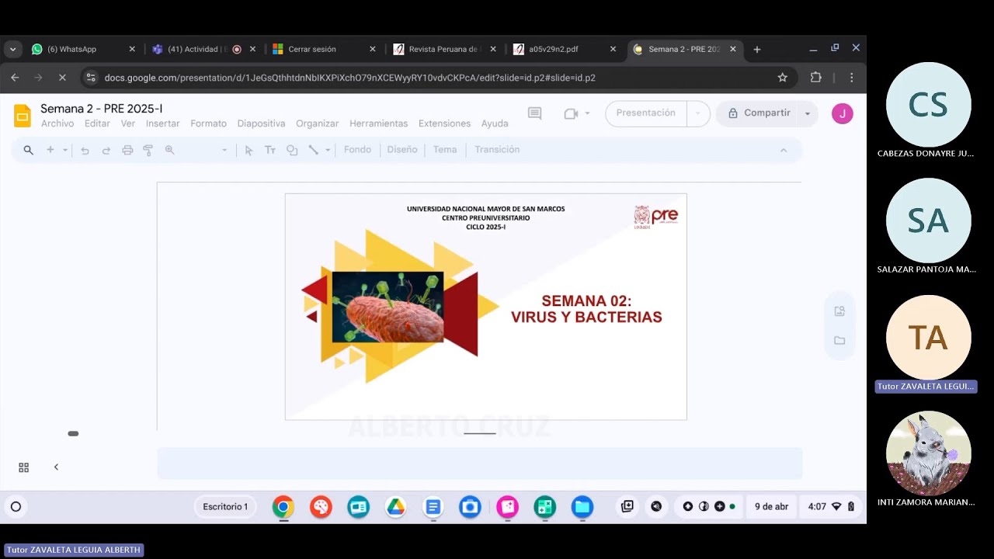Image resolution: width=994 pixels, height=559 pixels.
Task: Open the Extensiones menu
Action: (x=444, y=123)
